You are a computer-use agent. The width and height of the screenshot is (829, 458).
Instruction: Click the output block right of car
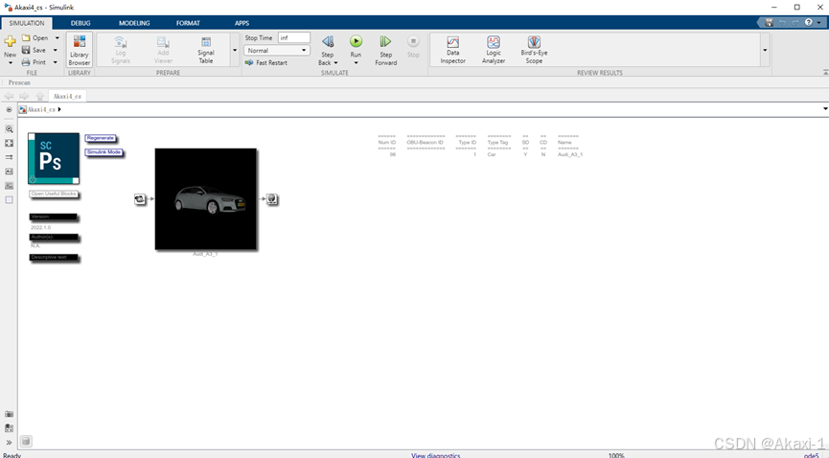272,199
